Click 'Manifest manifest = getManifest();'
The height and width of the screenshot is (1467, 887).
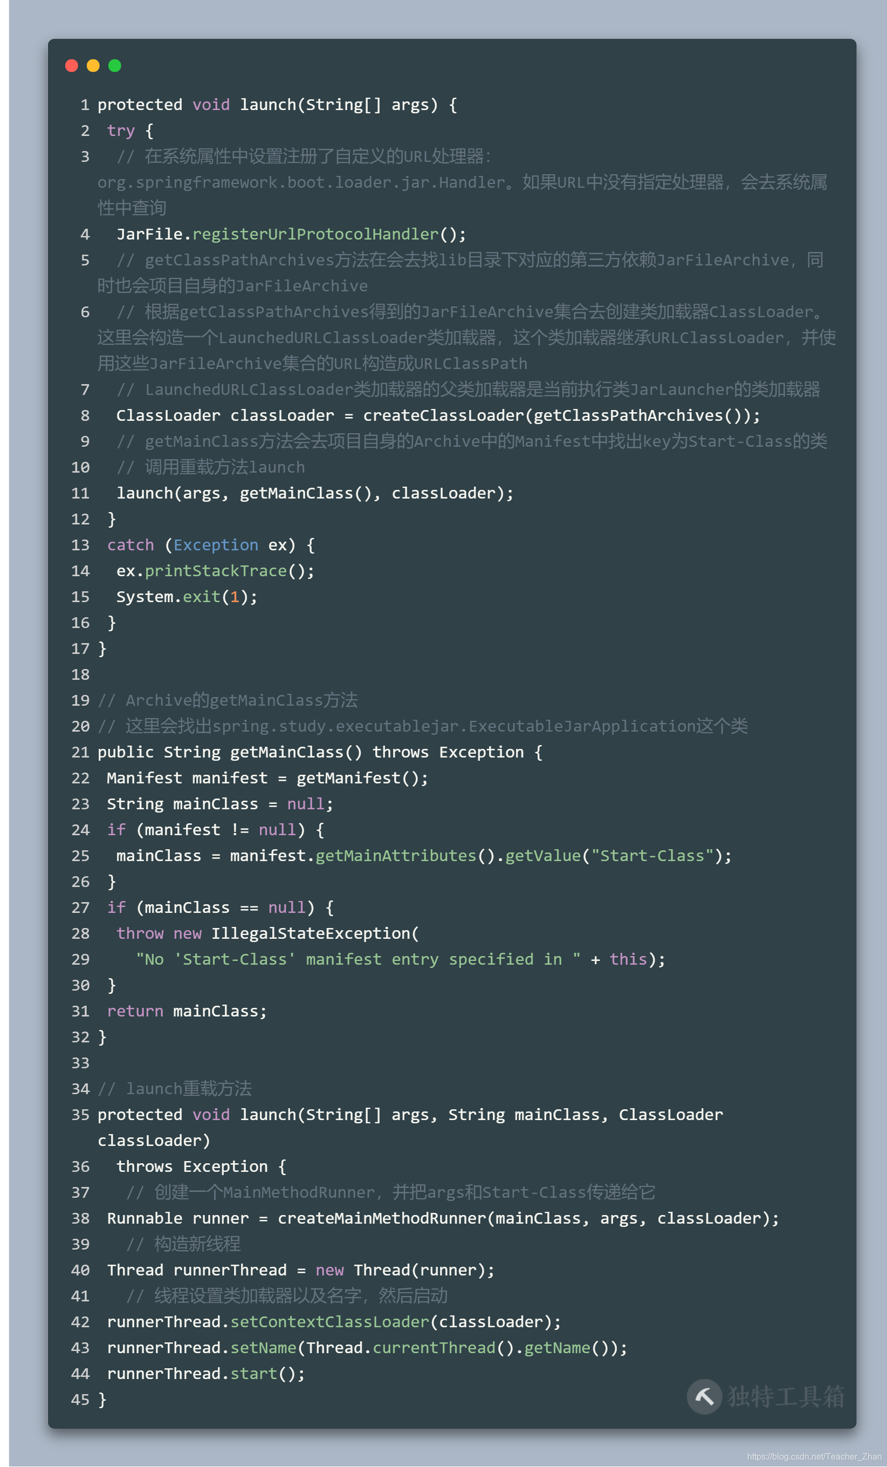click(267, 777)
